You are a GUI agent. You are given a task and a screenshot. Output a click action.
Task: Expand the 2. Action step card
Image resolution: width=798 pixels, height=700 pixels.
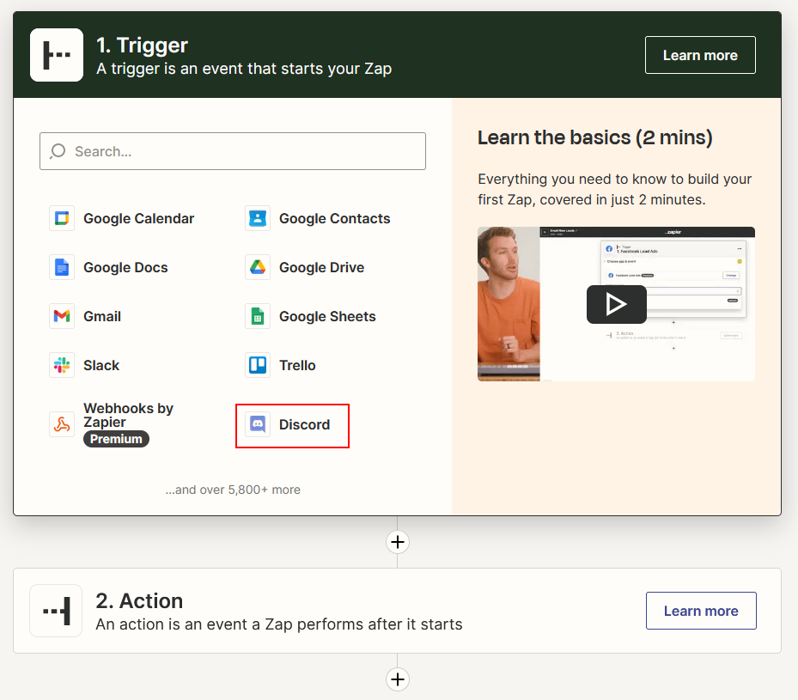coord(344,611)
